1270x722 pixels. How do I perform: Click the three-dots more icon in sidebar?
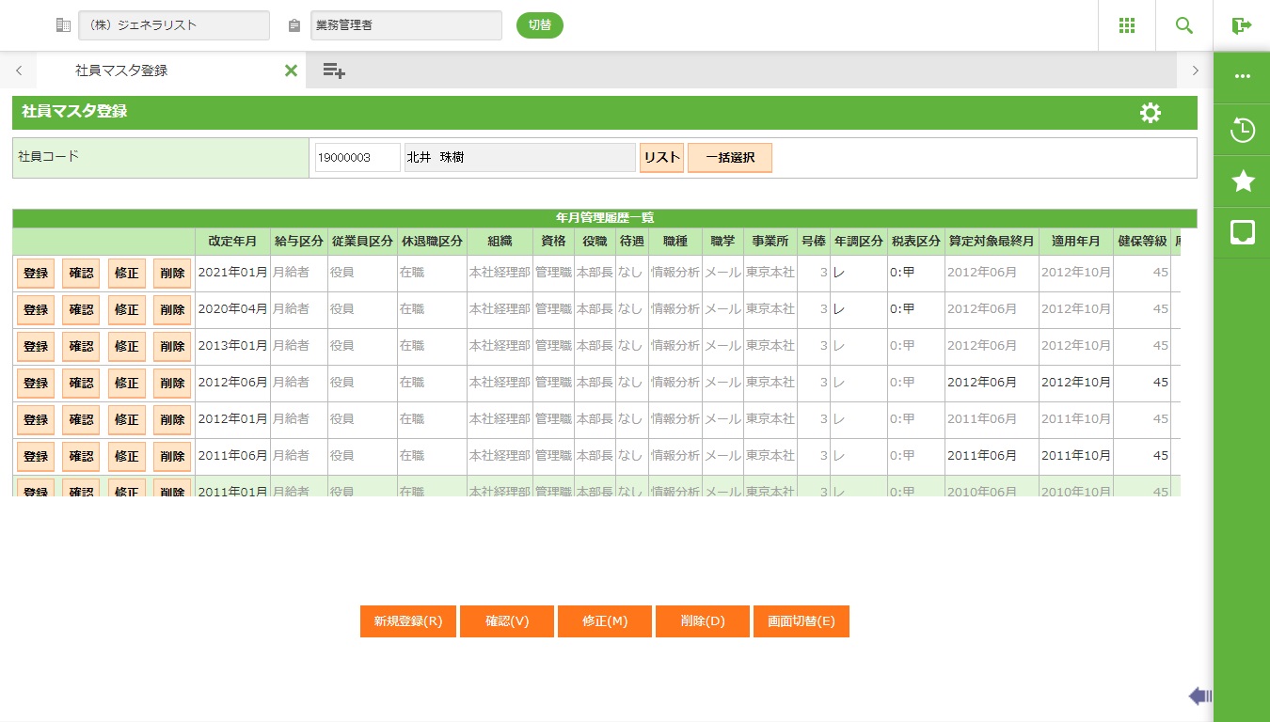(x=1242, y=77)
